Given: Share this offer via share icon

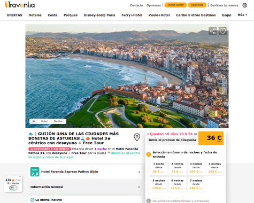Looking at the screenshot, I should coord(213,31).
